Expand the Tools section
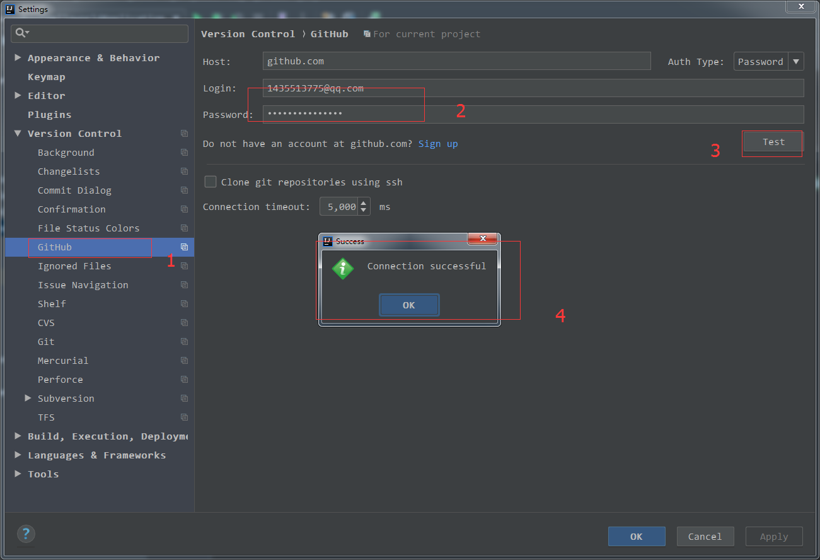Viewport: 820px width, 560px height. (18, 474)
